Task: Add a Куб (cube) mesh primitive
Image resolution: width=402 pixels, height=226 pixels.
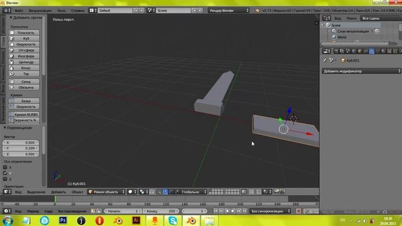Action: click(24, 38)
